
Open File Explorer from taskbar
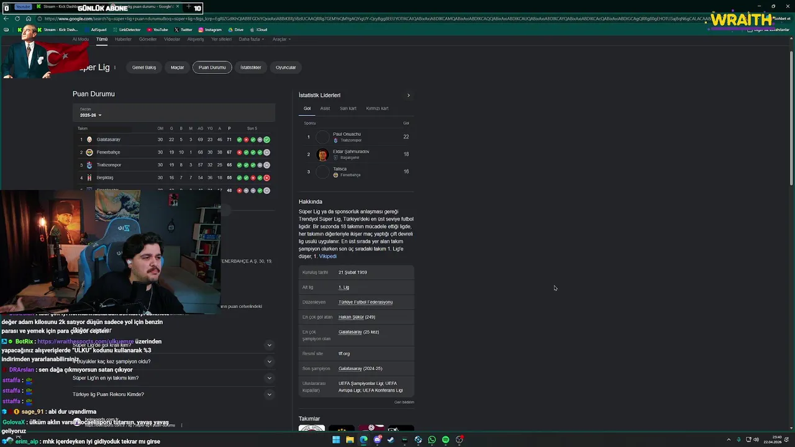point(350,440)
